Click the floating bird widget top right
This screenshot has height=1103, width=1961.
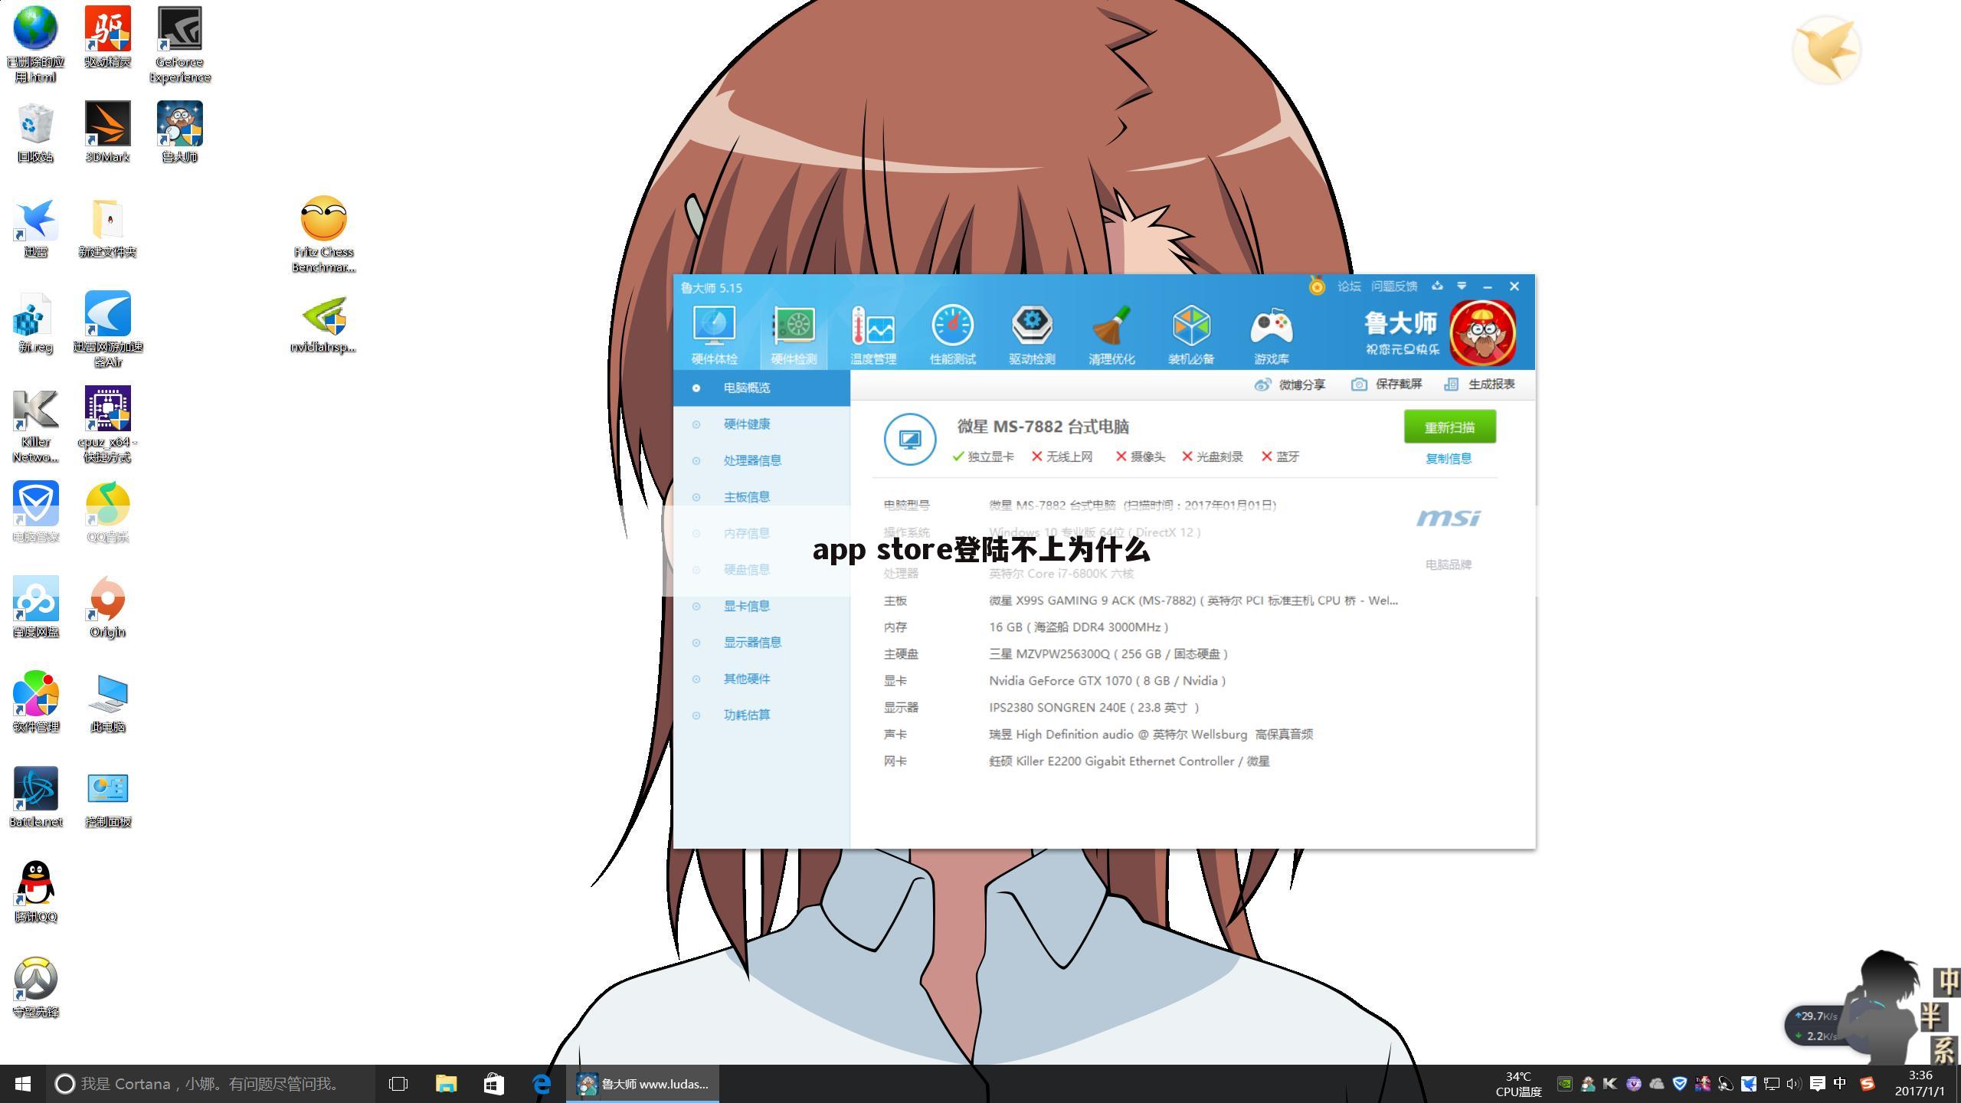pos(1827,50)
